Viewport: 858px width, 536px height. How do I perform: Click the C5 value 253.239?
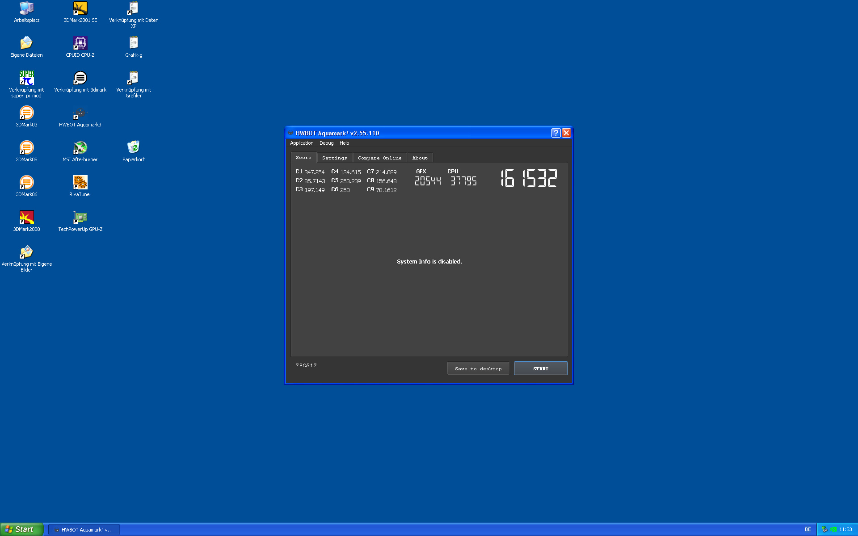[x=350, y=181]
